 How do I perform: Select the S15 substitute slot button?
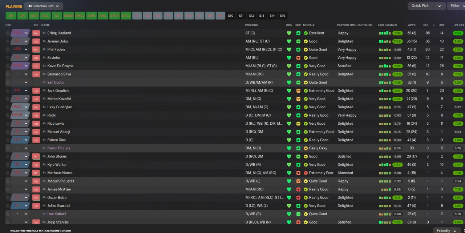(x=283, y=16)
